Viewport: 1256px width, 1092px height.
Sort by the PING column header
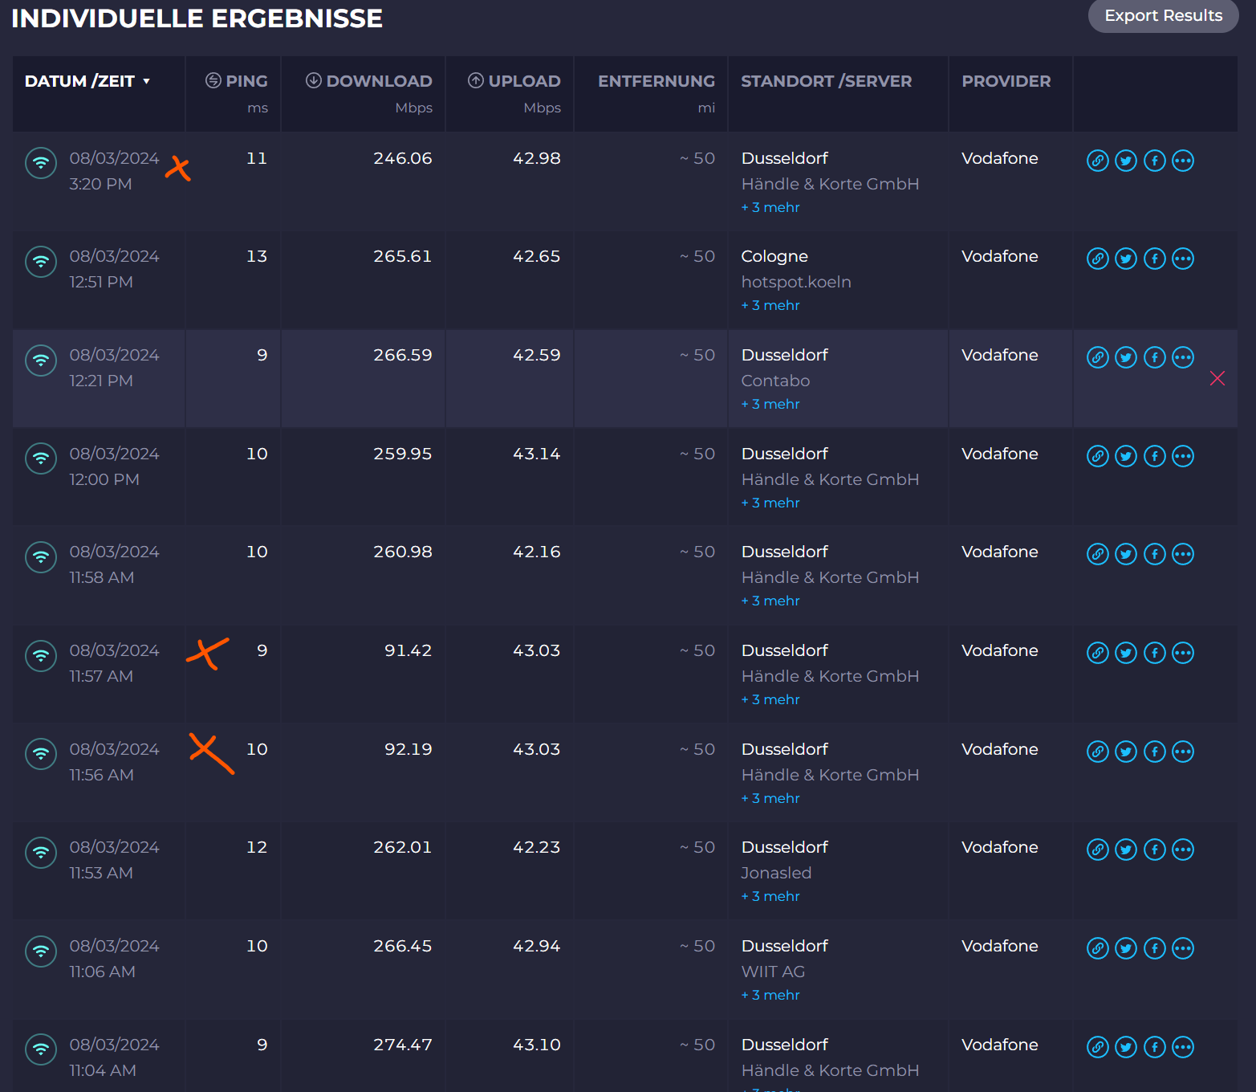[x=237, y=81]
